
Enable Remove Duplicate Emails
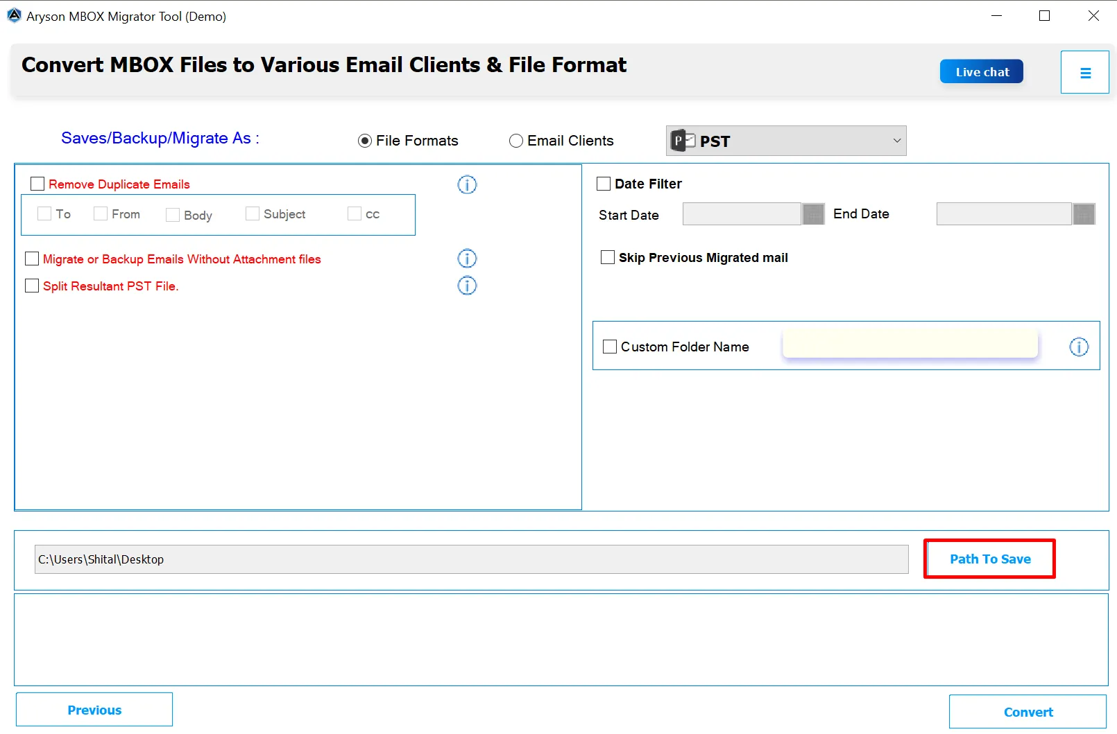37,183
